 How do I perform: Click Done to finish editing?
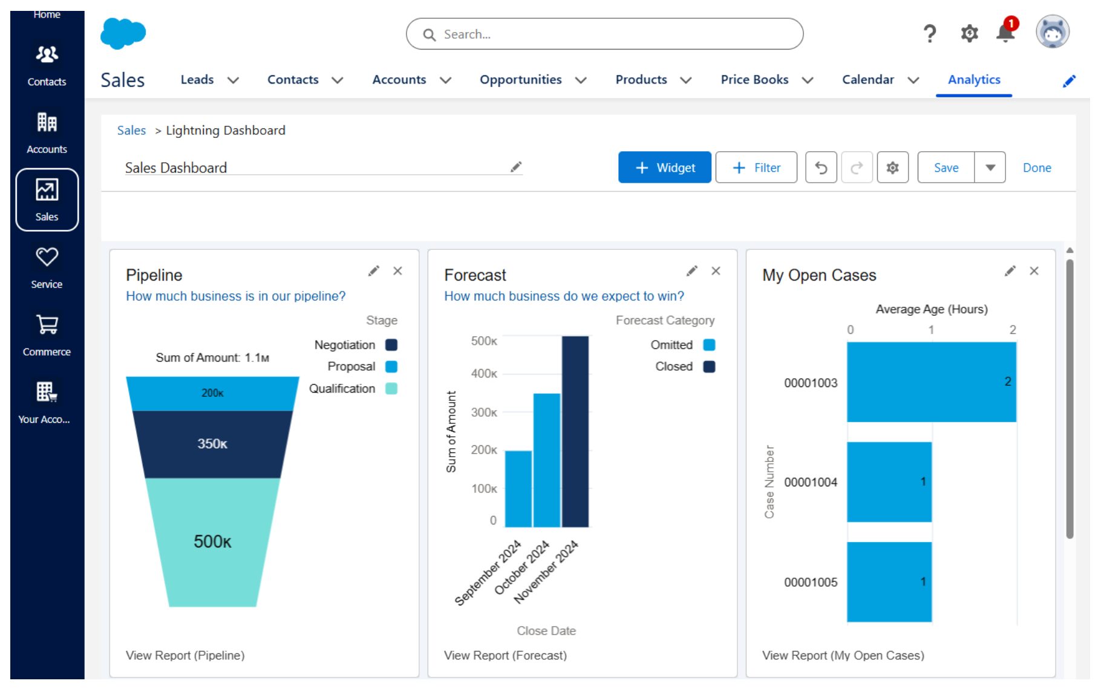tap(1037, 168)
